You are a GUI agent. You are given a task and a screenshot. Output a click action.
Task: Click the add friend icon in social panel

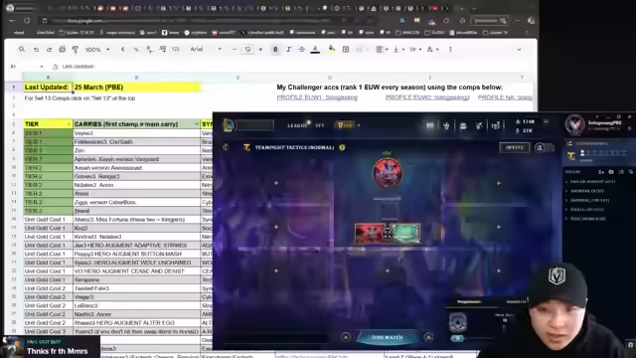click(x=601, y=172)
